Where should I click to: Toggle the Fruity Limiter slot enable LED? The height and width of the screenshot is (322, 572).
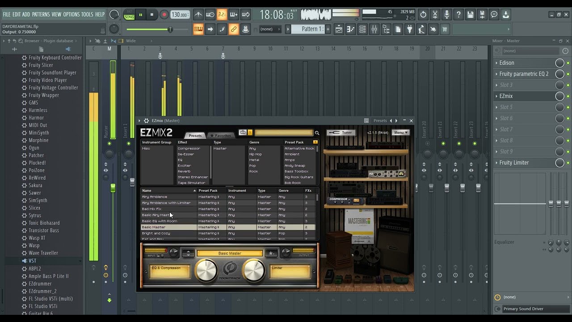(x=568, y=163)
